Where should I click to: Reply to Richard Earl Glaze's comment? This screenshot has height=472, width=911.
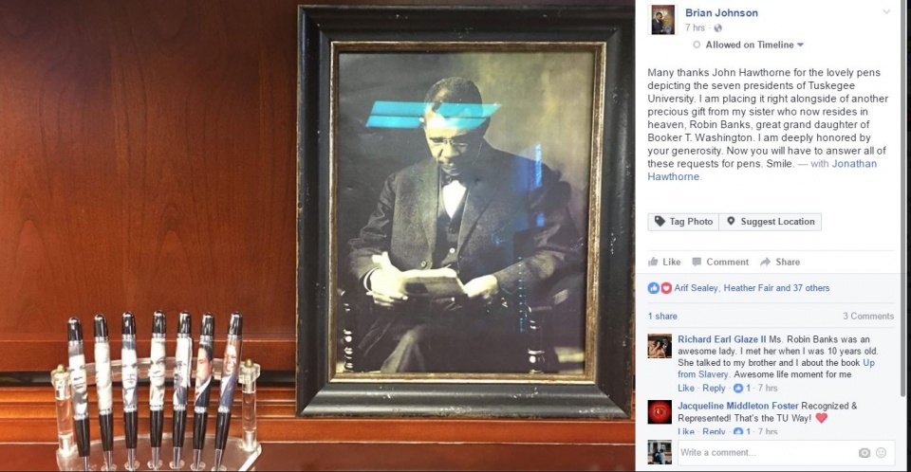pos(714,389)
